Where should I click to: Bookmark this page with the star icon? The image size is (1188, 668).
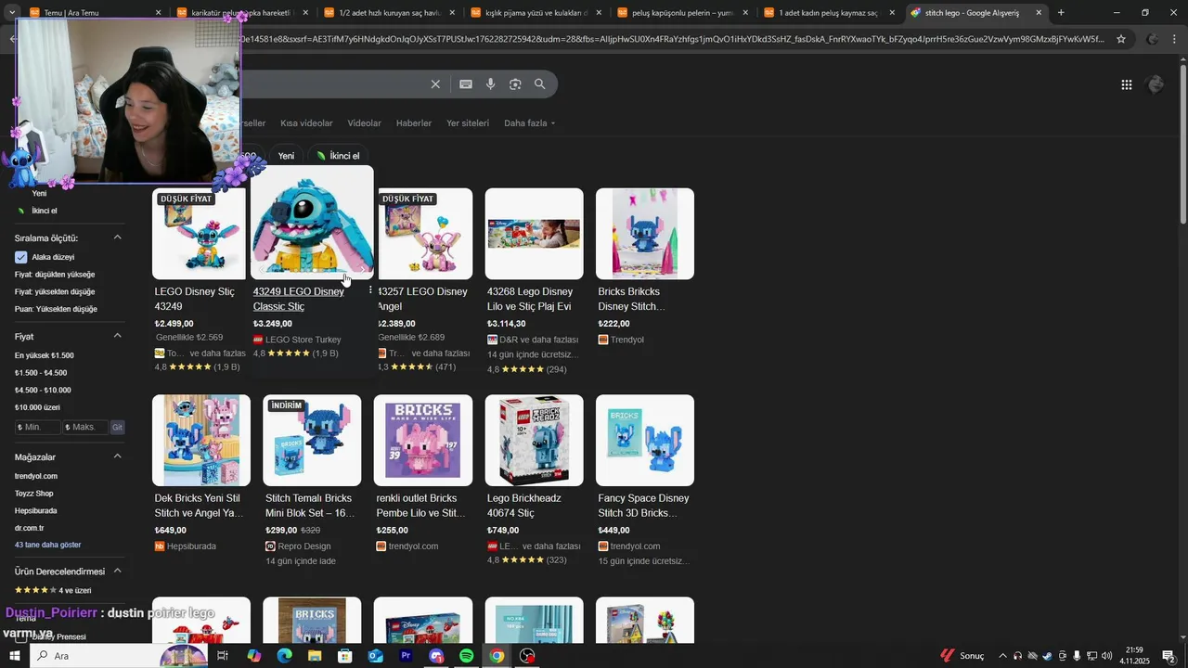pos(1121,39)
